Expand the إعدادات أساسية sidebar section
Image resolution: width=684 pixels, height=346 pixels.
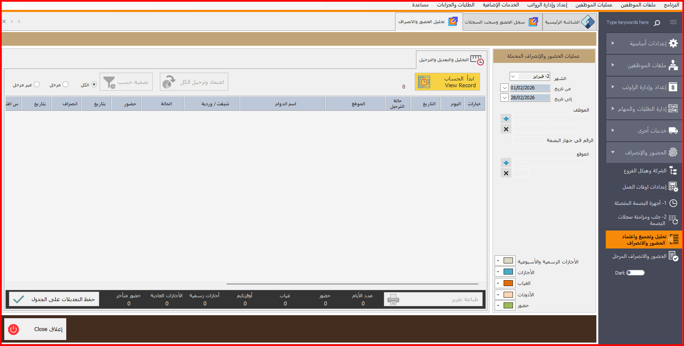(x=643, y=43)
